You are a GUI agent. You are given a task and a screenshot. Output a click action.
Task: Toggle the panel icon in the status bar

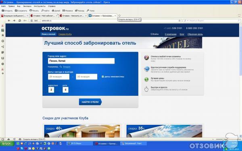click(x=3, y=139)
